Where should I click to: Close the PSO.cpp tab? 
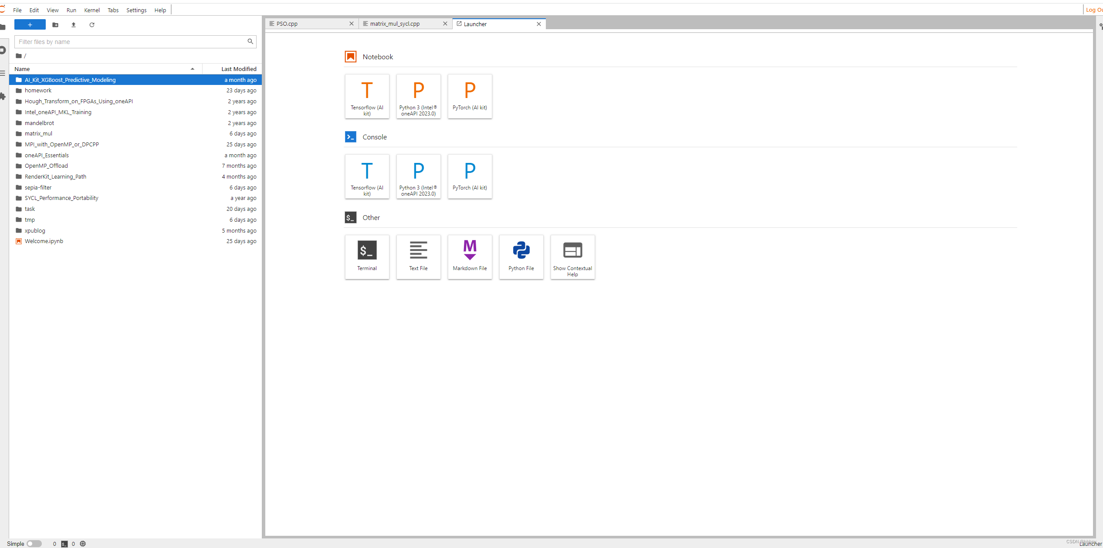coord(352,24)
